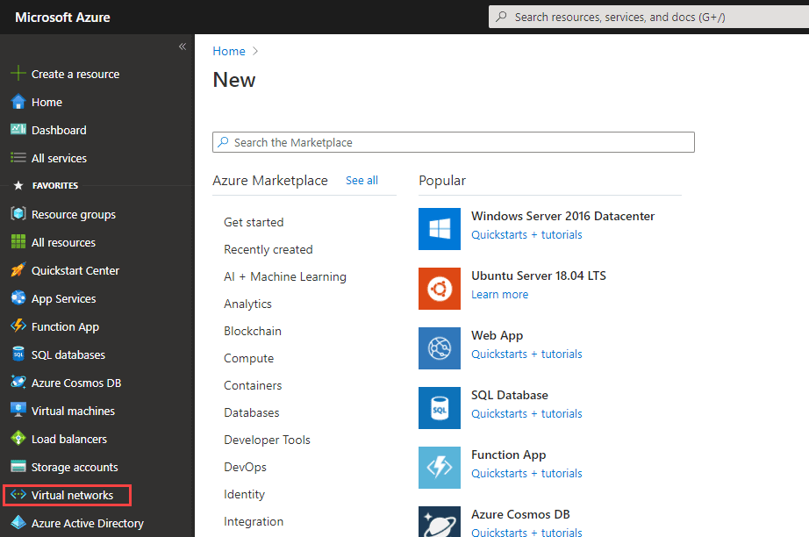The height and width of the screenshot is (537, 809).
Task: Select the Azure Cosmos DB sidebar icon
Action: tap(18, 383)
